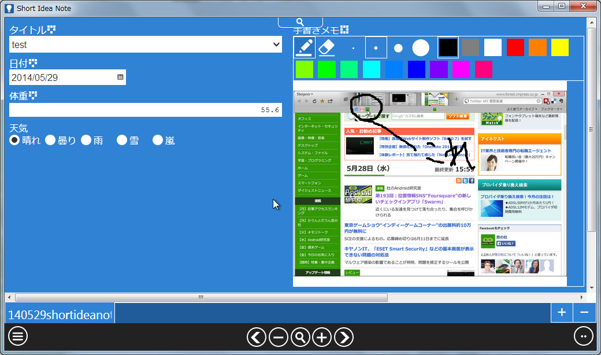
Task: Click the horizontal scrollbar right arrow
Action: [x=582, y=298]
